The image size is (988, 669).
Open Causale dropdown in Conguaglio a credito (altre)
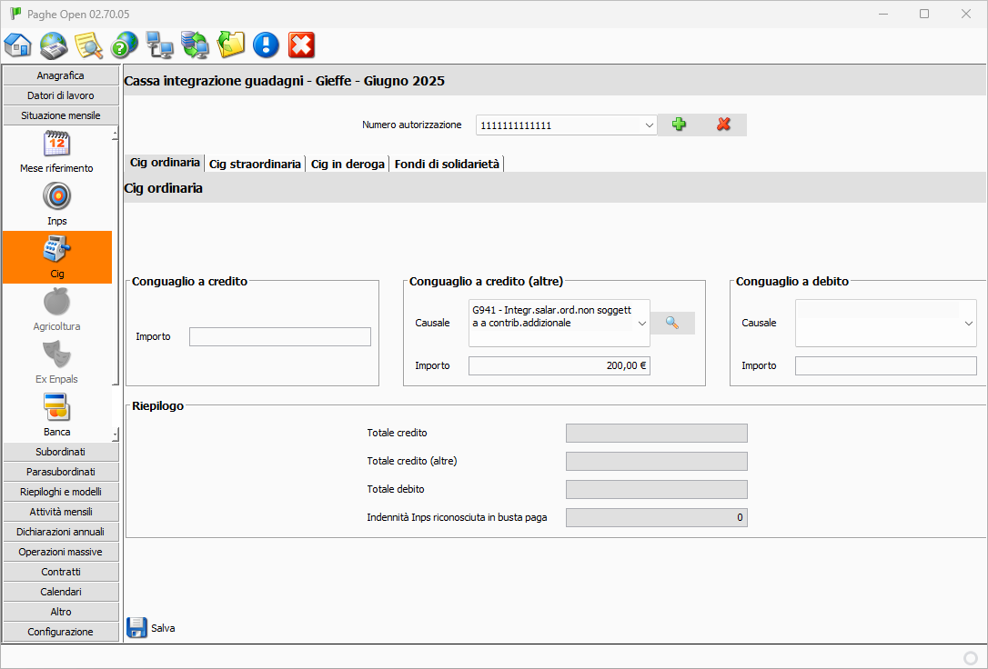[641, 323]
